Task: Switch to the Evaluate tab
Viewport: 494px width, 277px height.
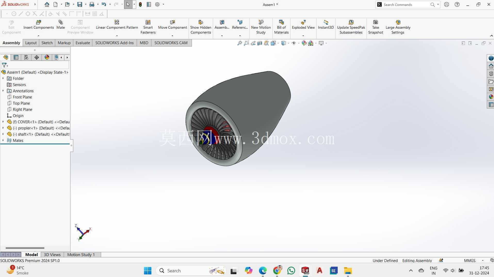Action: click(x=83, y=43)
